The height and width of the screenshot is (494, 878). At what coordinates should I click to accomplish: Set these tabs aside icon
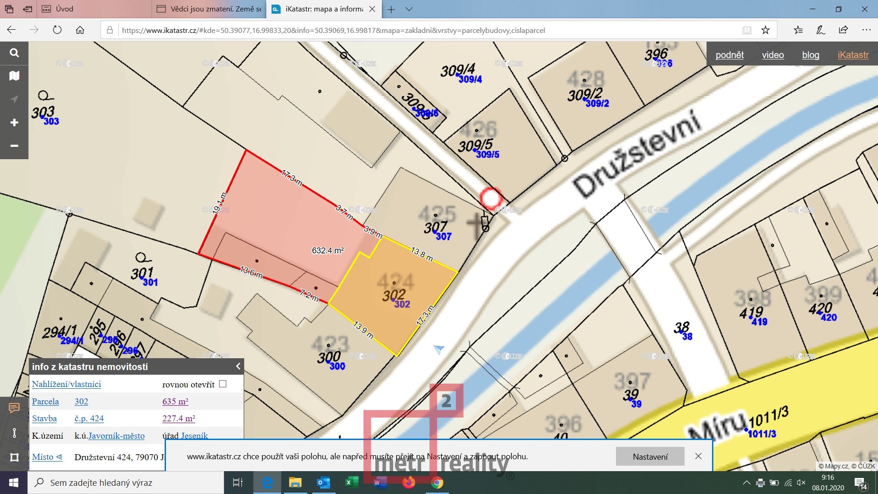[x=27, y=9]
